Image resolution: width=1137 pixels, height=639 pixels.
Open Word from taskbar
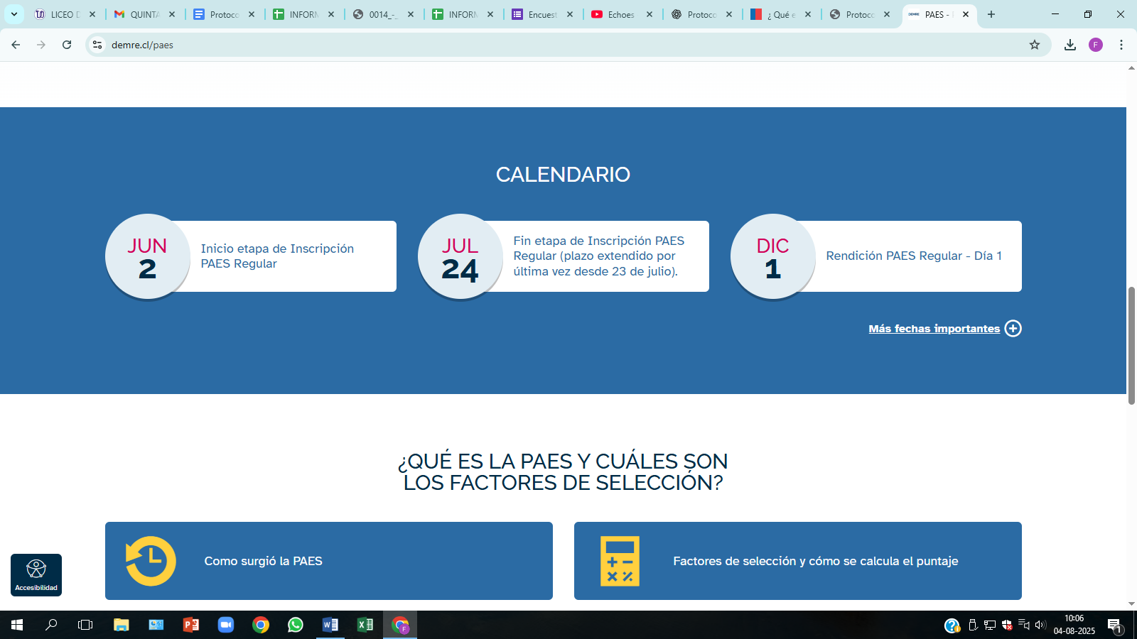(x=330, y=625)
